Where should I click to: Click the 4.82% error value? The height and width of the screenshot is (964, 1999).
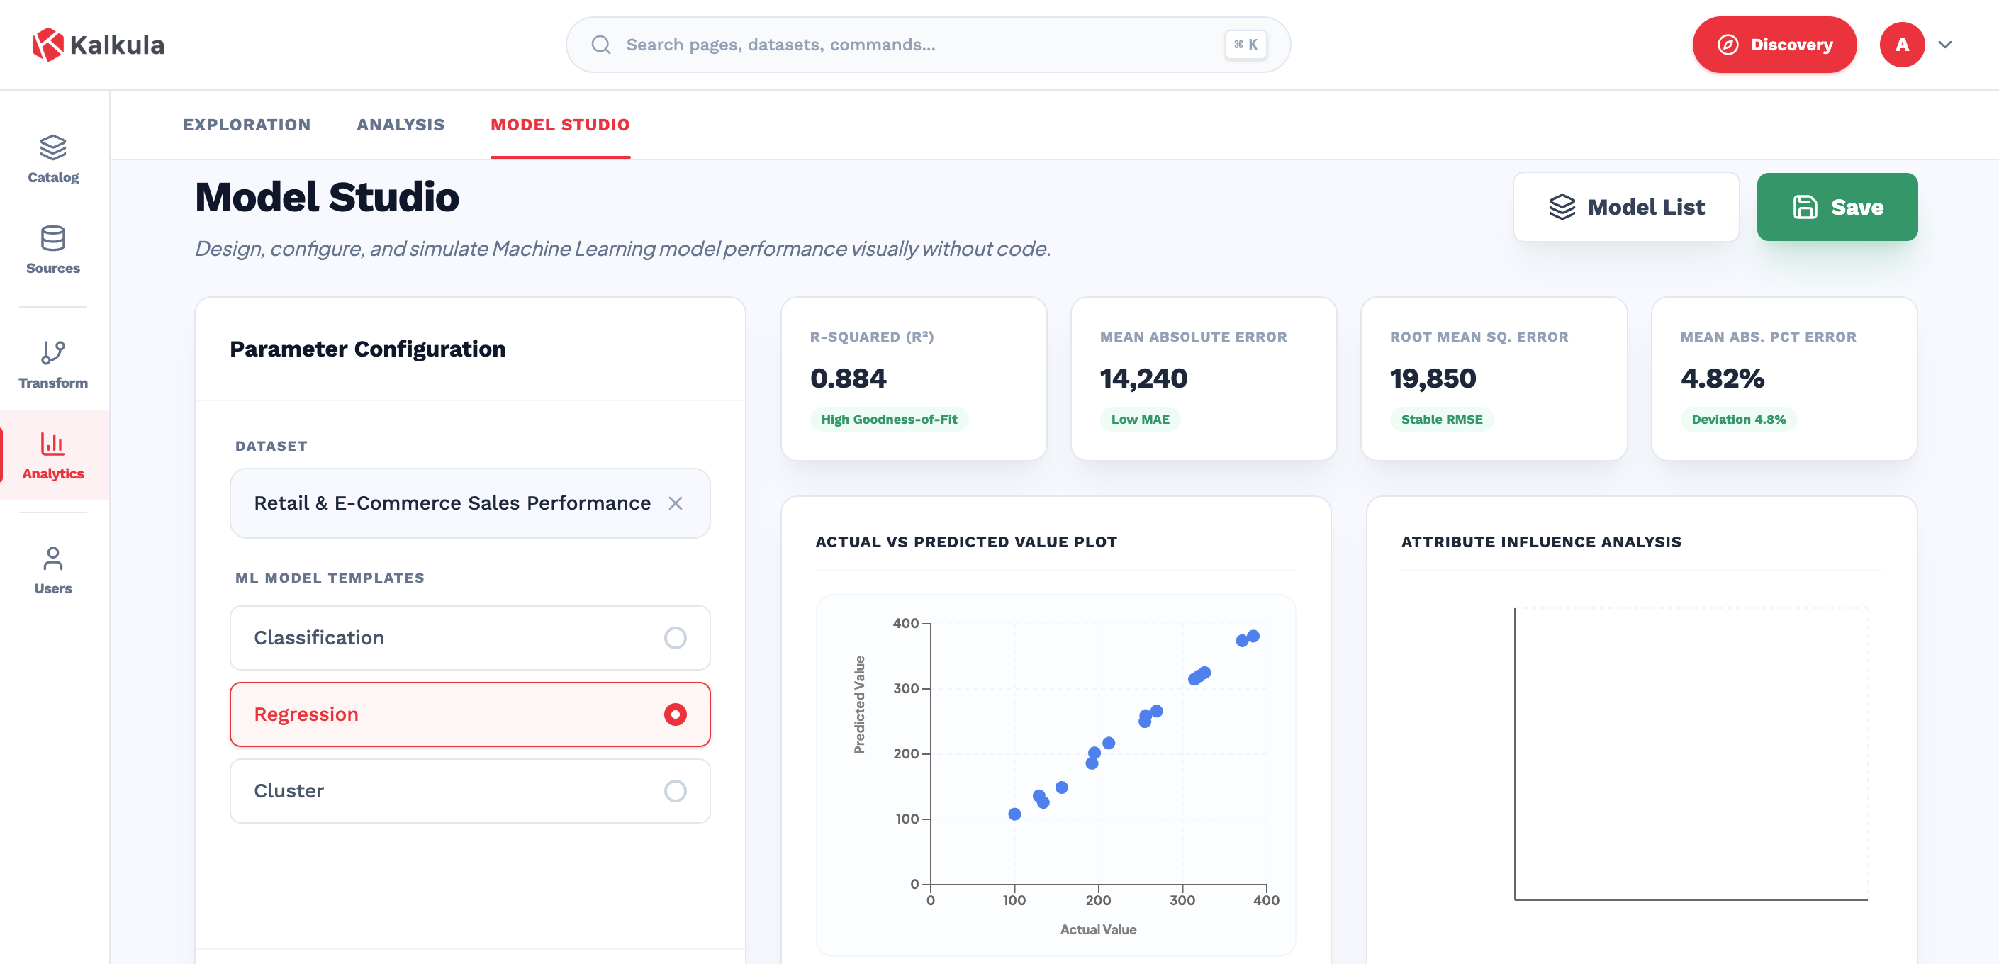pos(1722,378)
